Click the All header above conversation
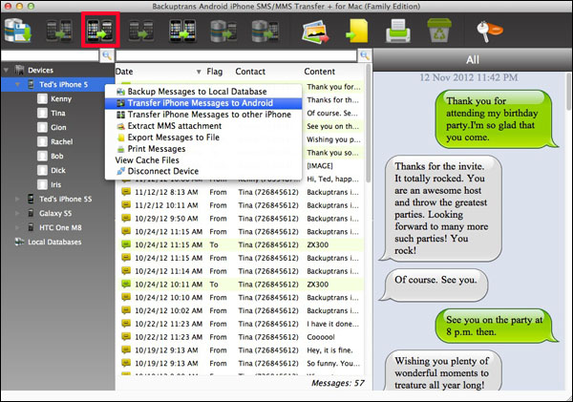573x402 pixels. (472, 59)
